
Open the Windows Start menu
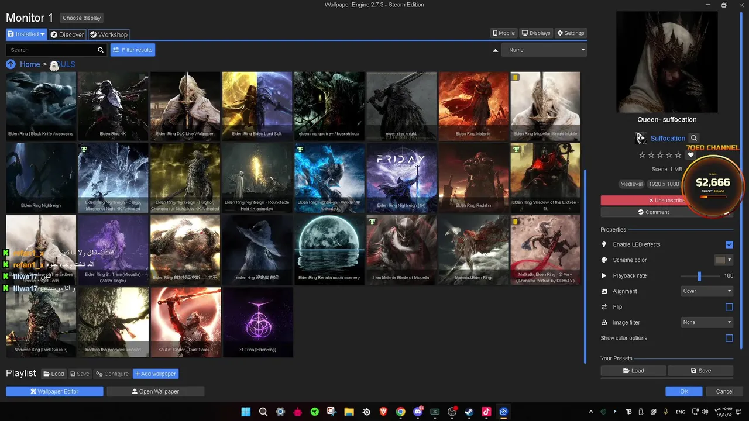pos(246,412)
